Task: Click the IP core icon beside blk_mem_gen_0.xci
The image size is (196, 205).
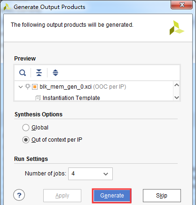Action: pyautogui.click(x=28, y=87)
